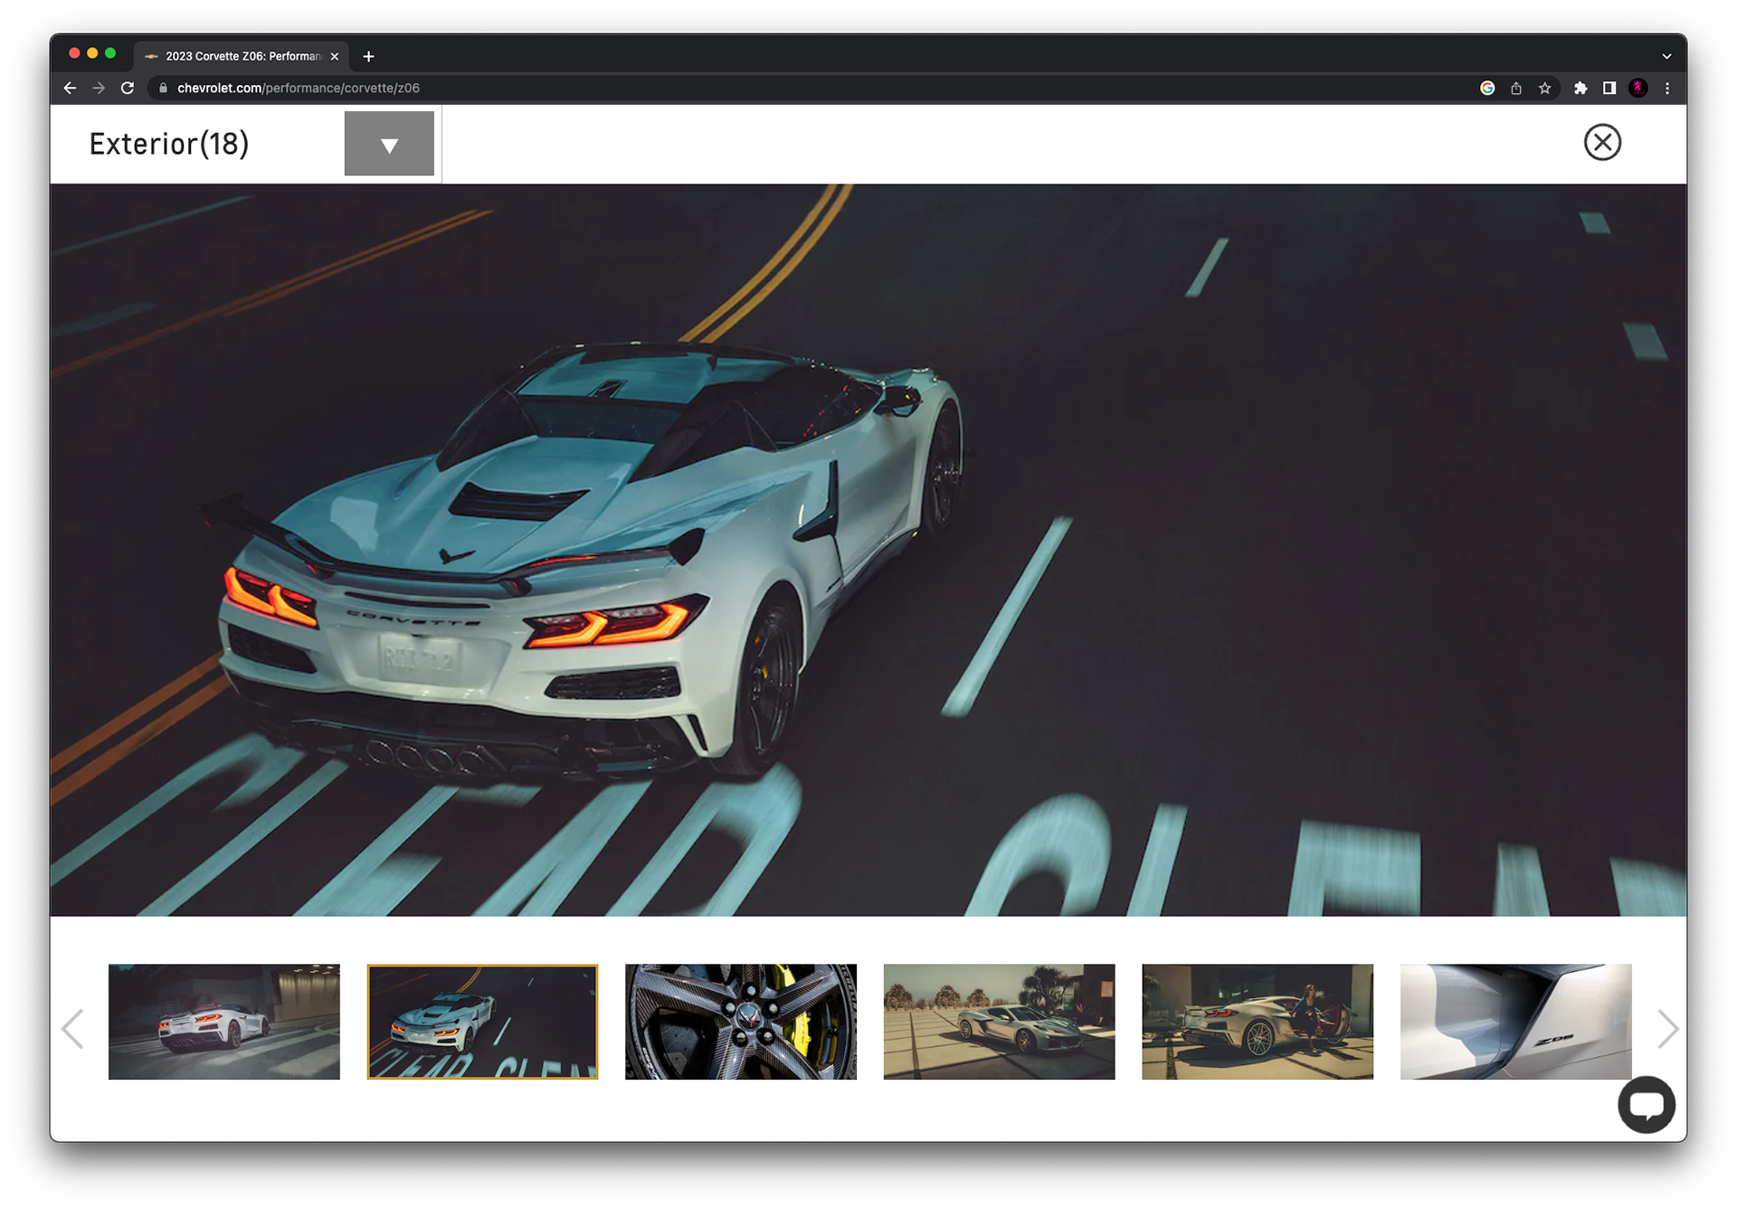Click the Exterior(18) category label
This screenshot has width=1737, height=1208.
pos(169,144)
